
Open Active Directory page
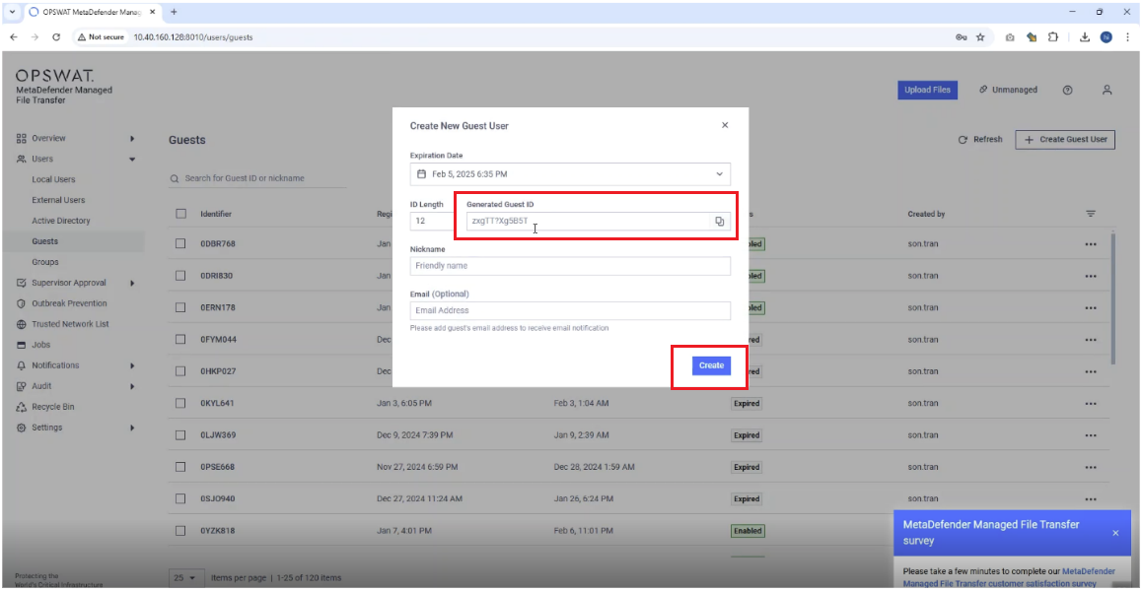pos(61,221)
